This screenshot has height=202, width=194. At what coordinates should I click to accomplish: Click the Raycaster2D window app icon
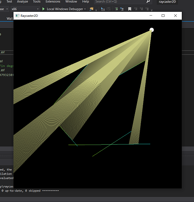(17, 16)
